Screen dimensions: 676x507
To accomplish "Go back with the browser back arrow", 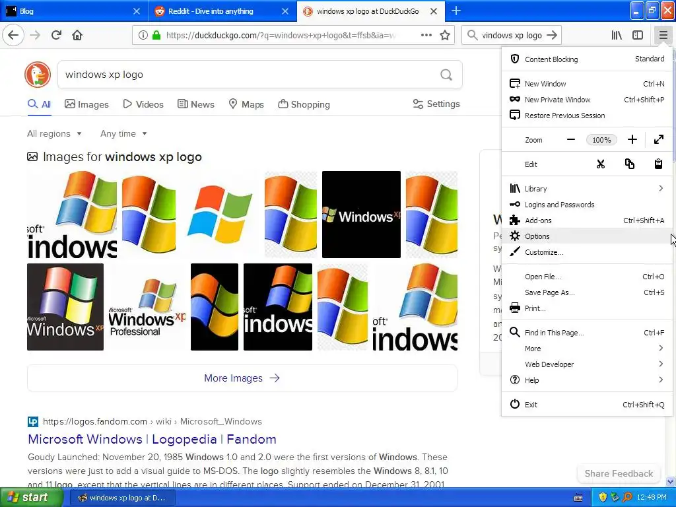I will point(13,35).
